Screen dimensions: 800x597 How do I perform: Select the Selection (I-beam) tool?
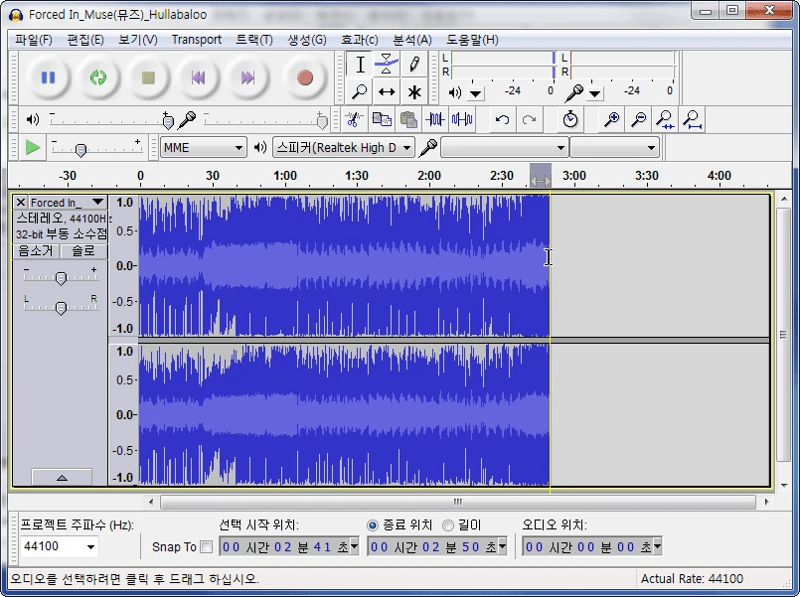click(x=360, y=65)
